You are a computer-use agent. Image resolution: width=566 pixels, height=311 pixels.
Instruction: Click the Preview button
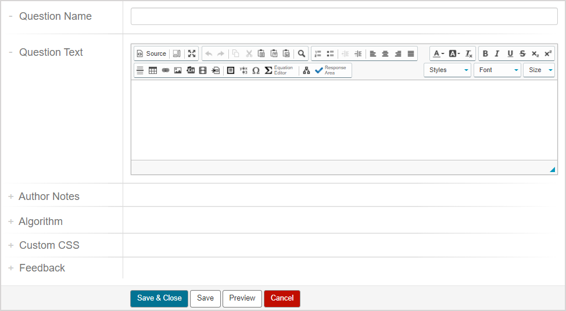[x=242, y=298]
